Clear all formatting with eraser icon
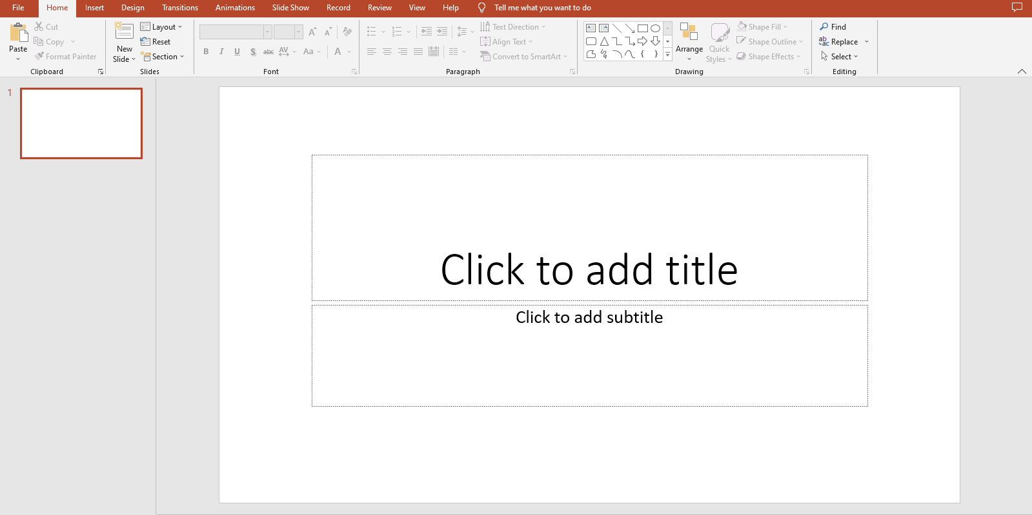This screenshot has height=515, width=1032. click(x=347, y=32)
